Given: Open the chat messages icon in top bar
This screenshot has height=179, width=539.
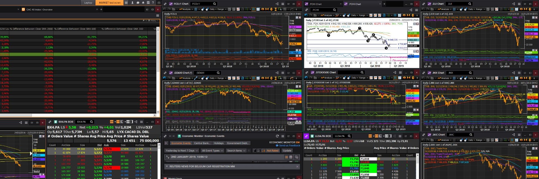Looking at the screenshot, I should (x=138, y=3).
